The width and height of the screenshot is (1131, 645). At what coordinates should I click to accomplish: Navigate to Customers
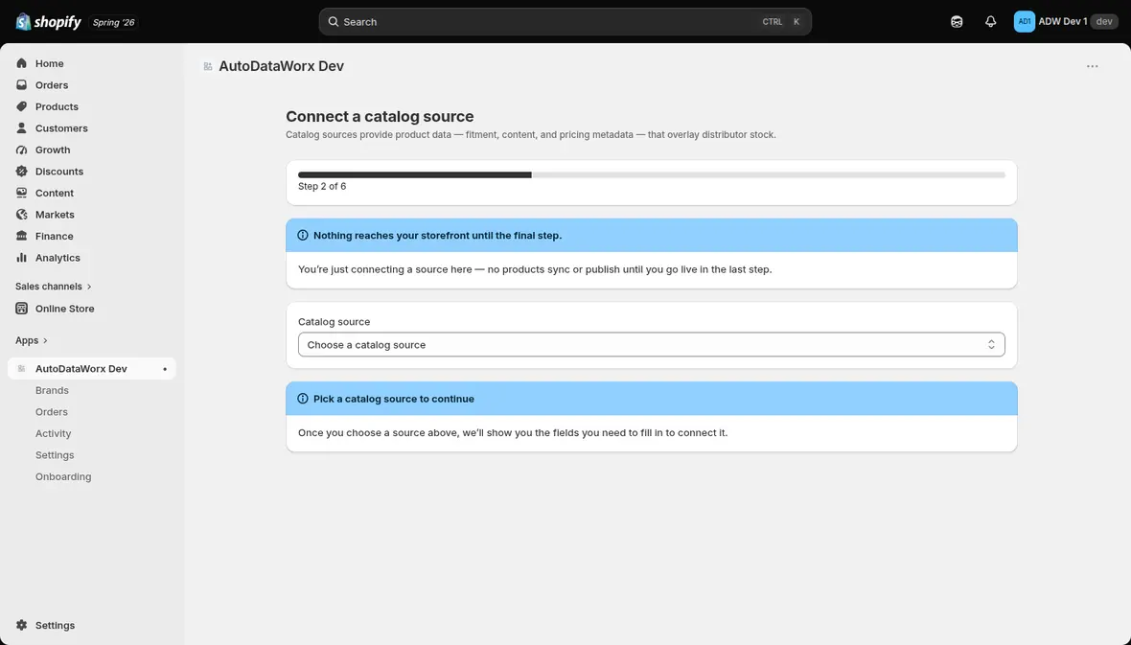click(x=92, y=128)
